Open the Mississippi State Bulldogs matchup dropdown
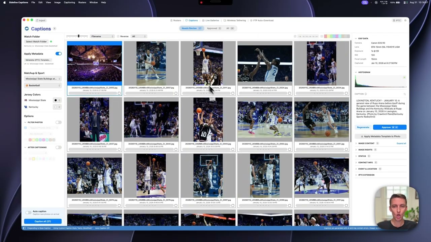The height and width of the screenshot is (242, 431). point(43,79)
